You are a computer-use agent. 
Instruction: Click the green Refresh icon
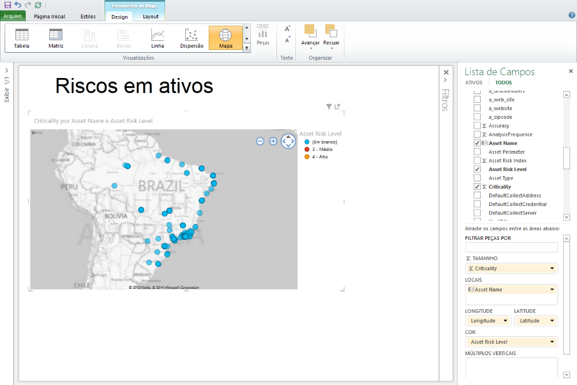coord(38,5)
